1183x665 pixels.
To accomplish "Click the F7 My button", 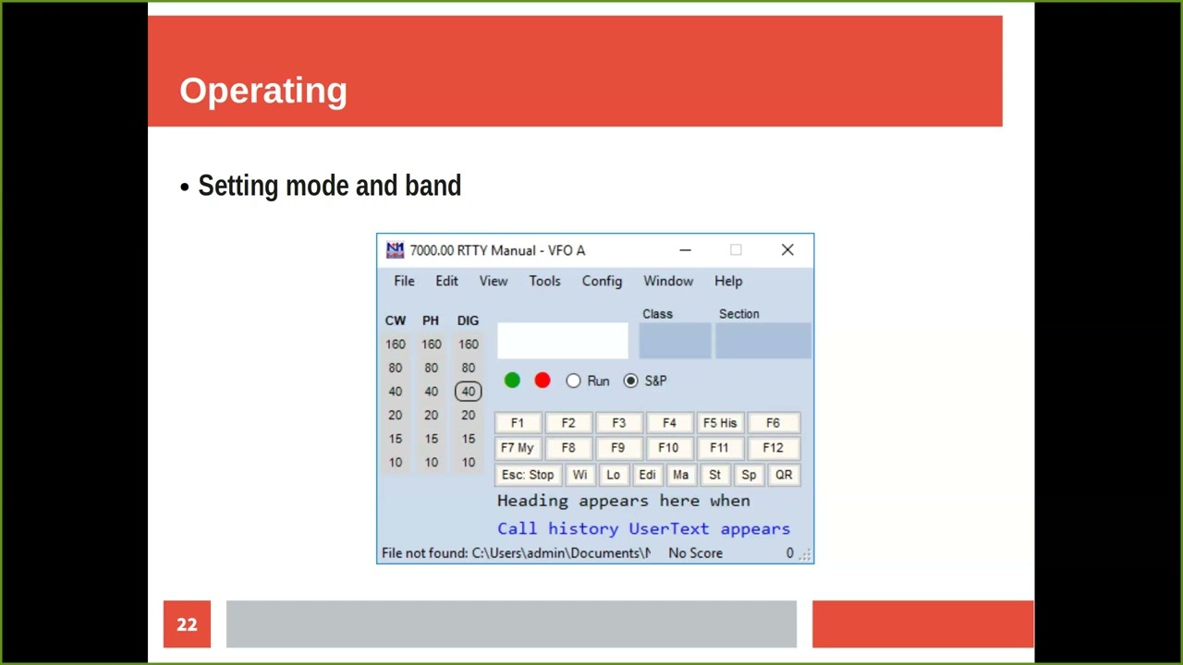I will 518,448.
